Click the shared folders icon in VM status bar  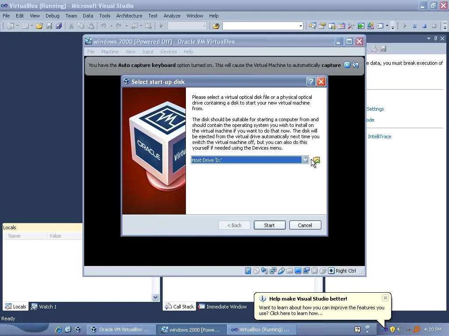[x=289, y=270]
